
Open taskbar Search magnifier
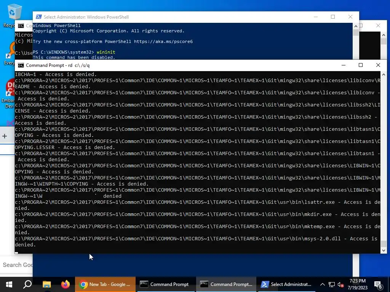click(x=27, y=284)
